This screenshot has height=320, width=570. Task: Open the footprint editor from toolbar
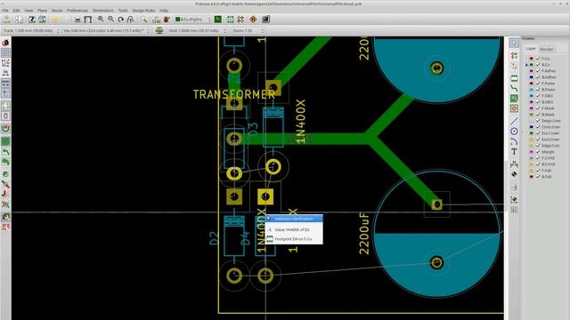click(32, 20)
